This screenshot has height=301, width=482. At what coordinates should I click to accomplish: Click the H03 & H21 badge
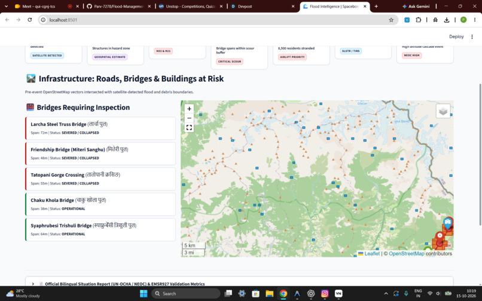tap(163, 51)
